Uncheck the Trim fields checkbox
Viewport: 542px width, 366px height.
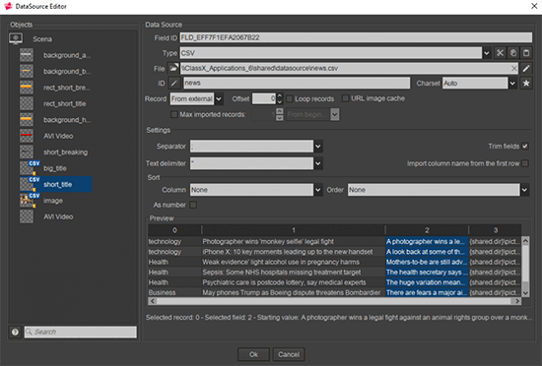pyautogui.click(x=525, y=147)
